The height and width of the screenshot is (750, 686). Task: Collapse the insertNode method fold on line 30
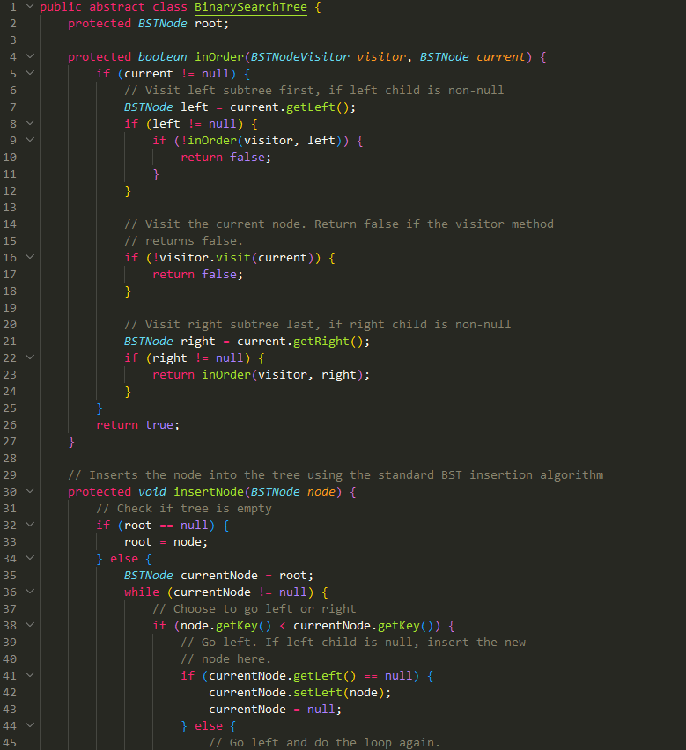click(x=30, y=491)
